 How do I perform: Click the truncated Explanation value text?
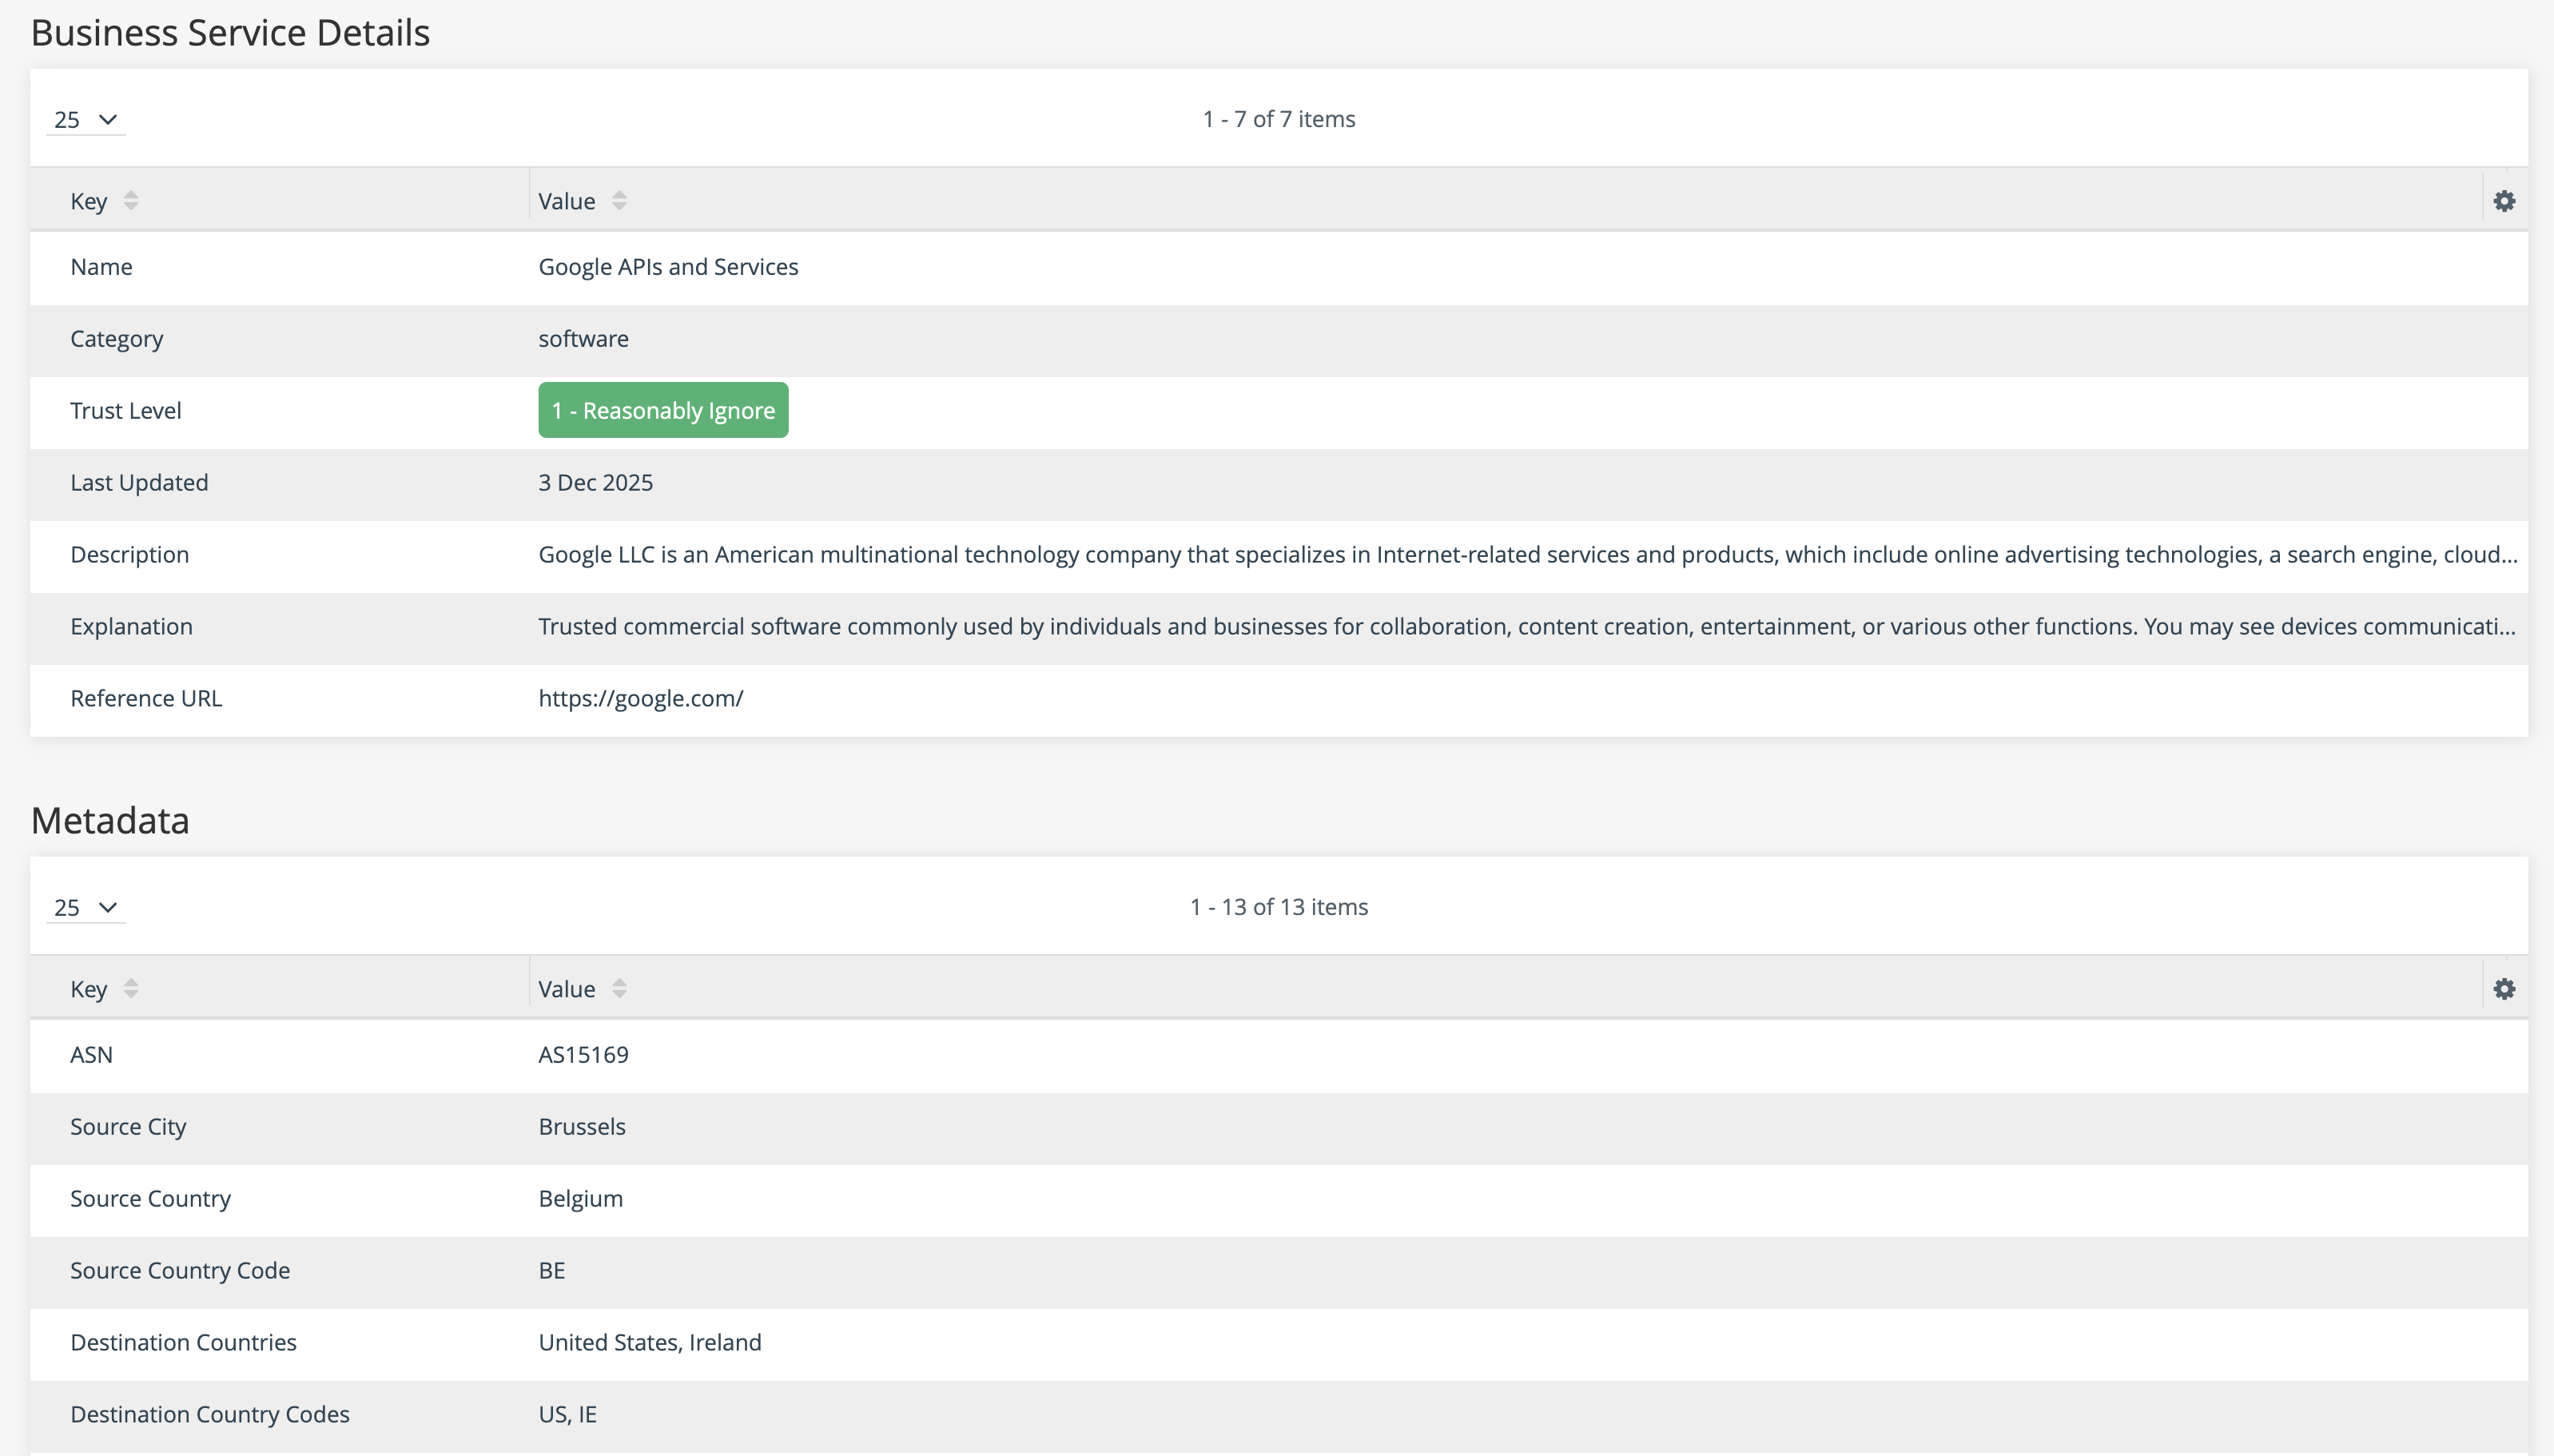(x=1526, y=627)
